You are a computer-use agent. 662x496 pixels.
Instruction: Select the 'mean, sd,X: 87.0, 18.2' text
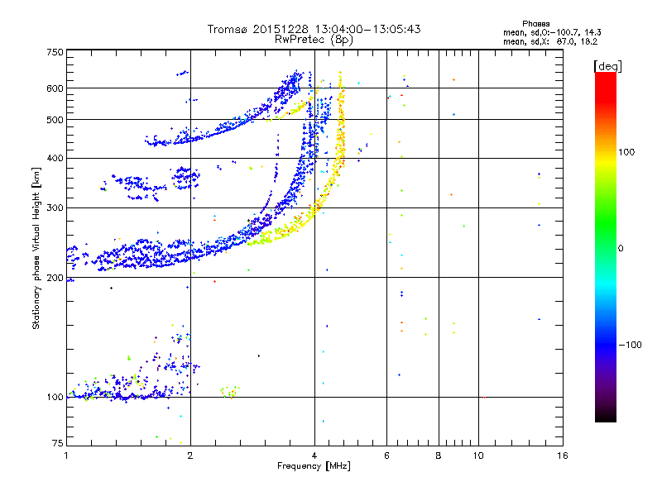point(550,41)
